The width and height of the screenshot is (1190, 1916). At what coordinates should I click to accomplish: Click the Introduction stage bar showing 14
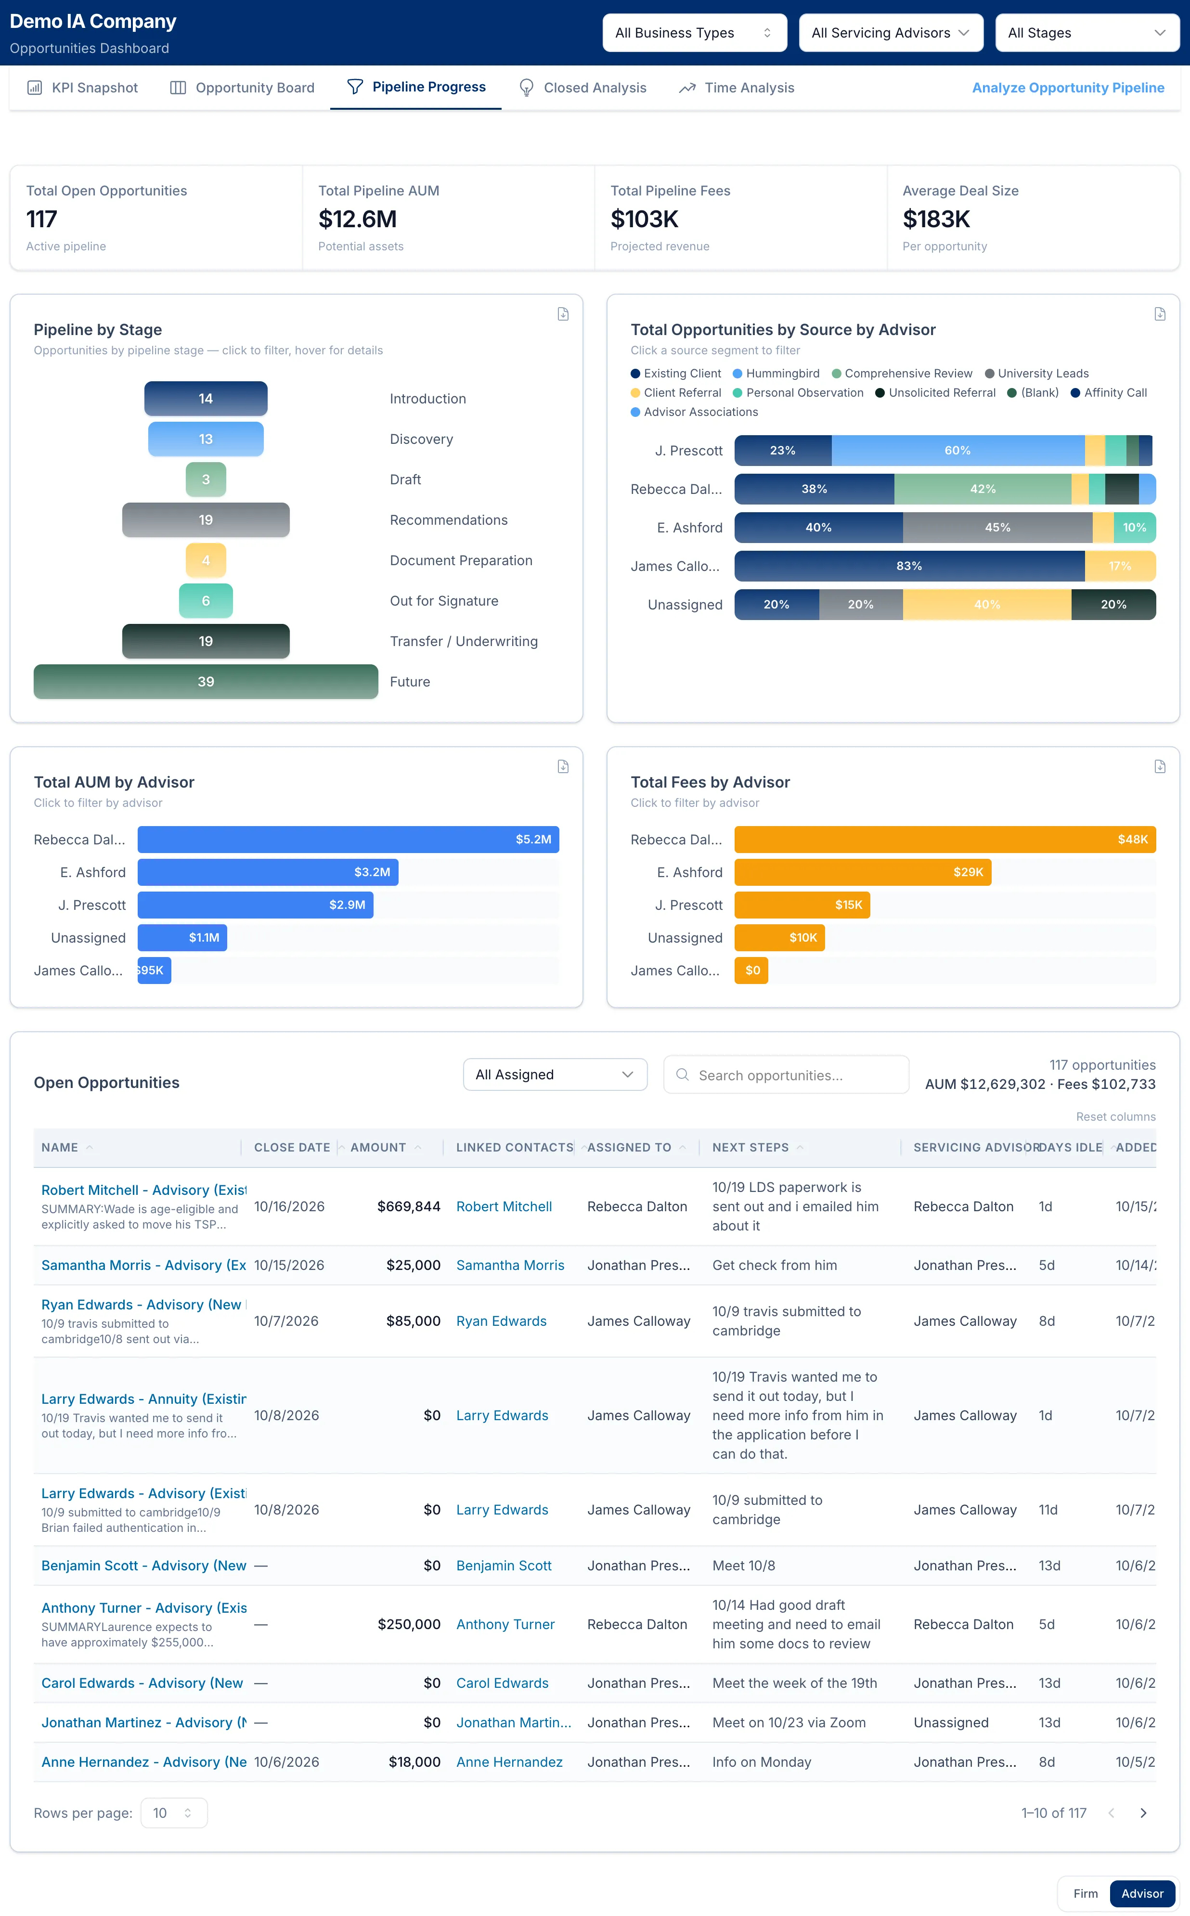coord(206,399)
